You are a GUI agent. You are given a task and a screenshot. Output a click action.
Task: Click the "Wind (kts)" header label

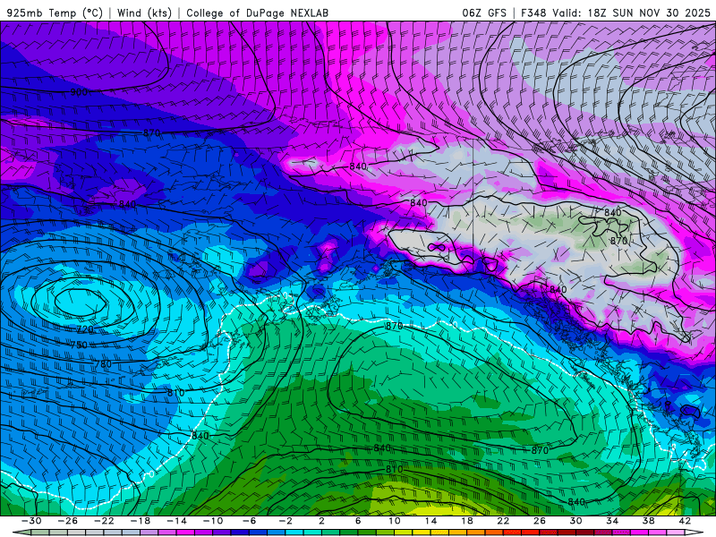(x=144, y=13)
